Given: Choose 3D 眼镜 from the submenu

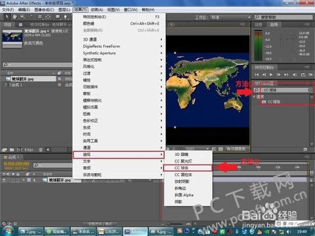Looking at the screenshot, I should point(188,154).
